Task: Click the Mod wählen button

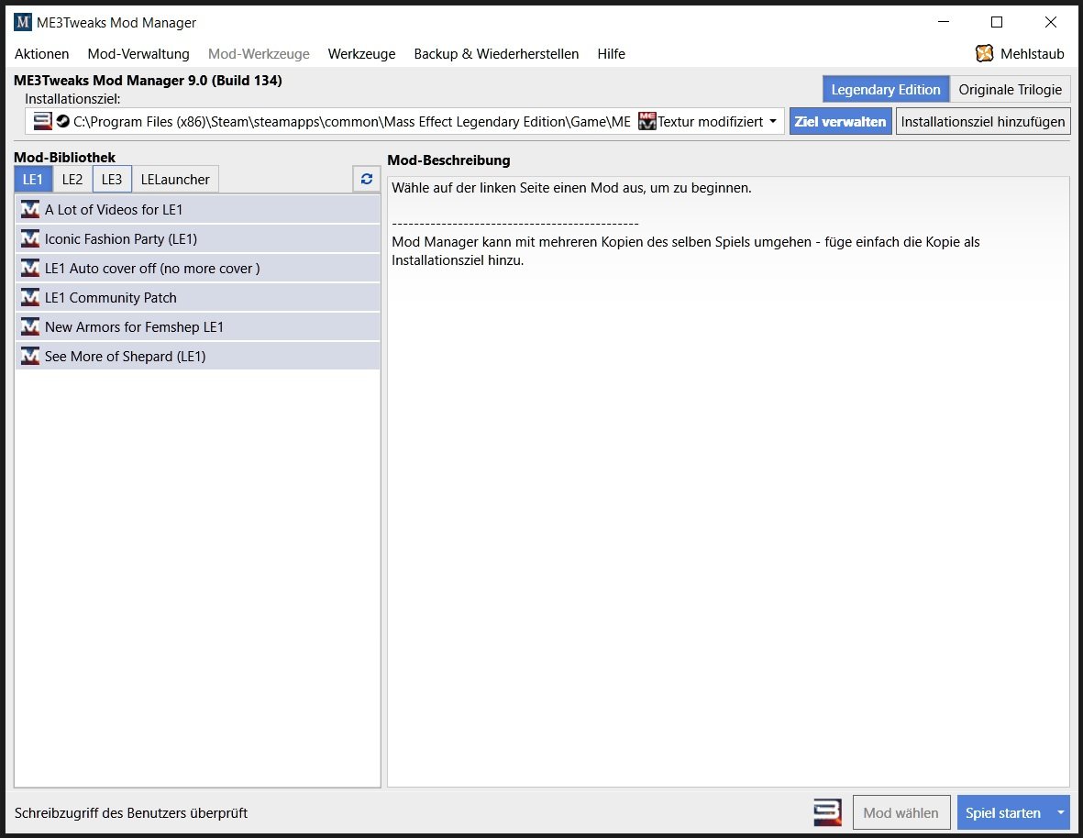Action: [901, 812]
